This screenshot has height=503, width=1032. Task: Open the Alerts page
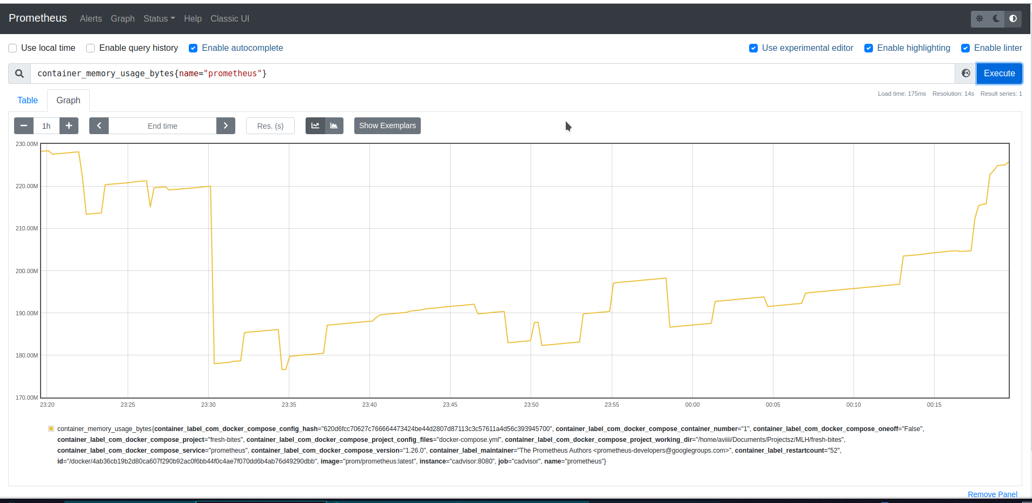pyautogui.click(x=91, y=18)
